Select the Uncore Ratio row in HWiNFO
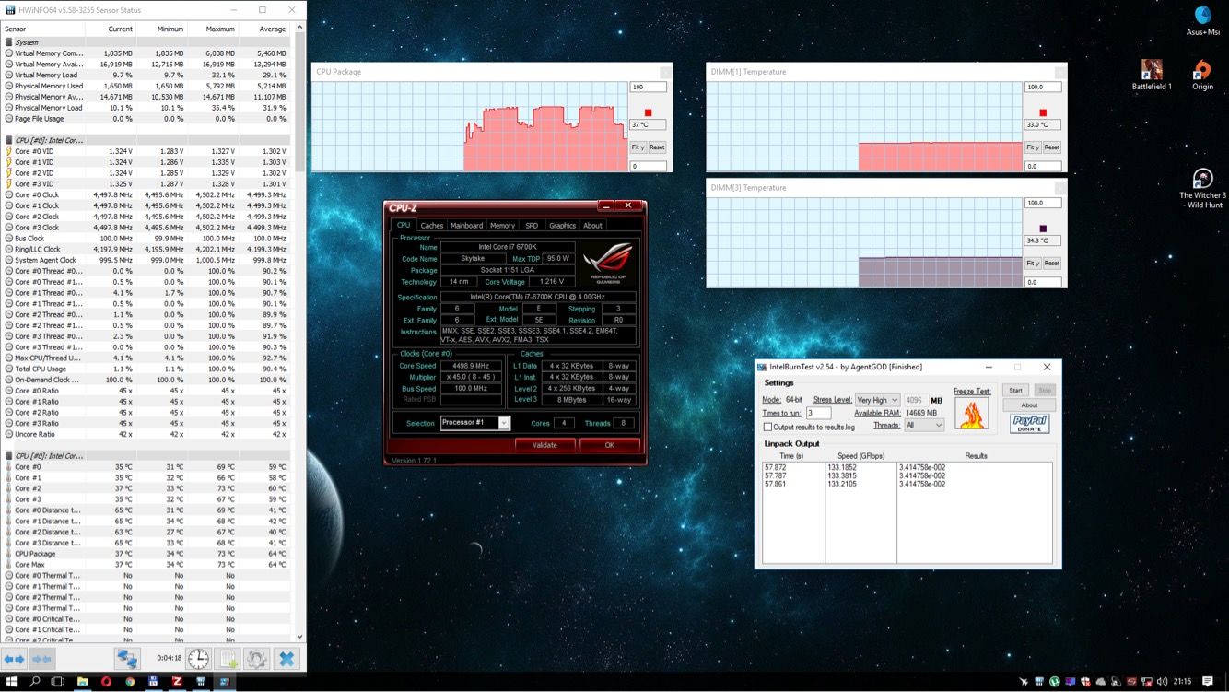 (146, 434)
